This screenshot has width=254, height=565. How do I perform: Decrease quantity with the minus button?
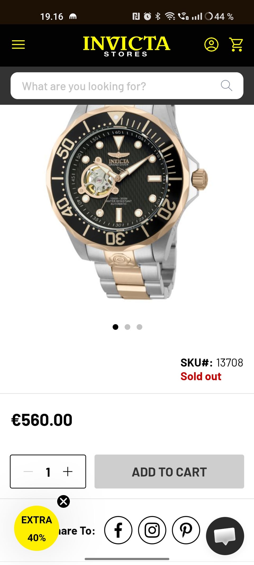pos(28,471)
